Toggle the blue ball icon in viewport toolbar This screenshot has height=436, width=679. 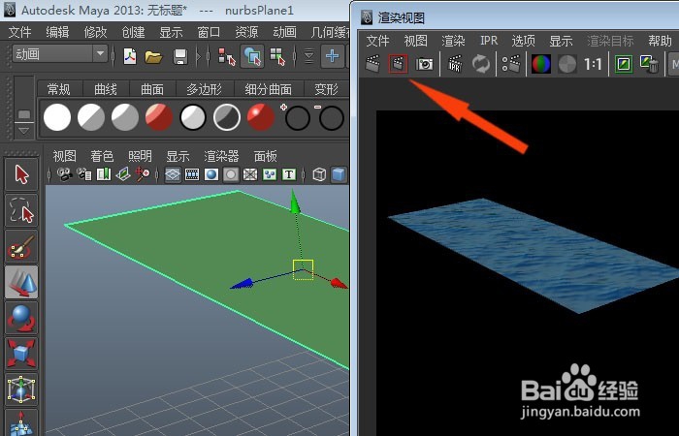[211, 174]
